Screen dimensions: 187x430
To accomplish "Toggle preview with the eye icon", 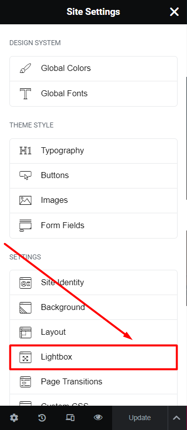I will (98, 418).
